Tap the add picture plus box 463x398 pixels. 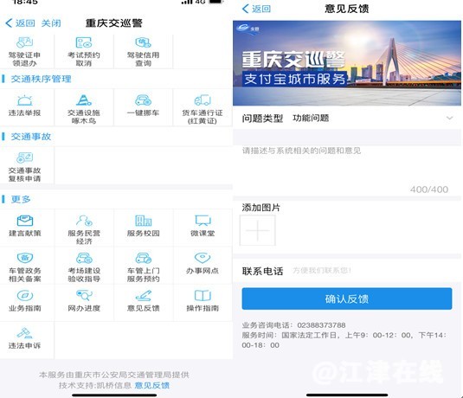click(x=258, y=230)
